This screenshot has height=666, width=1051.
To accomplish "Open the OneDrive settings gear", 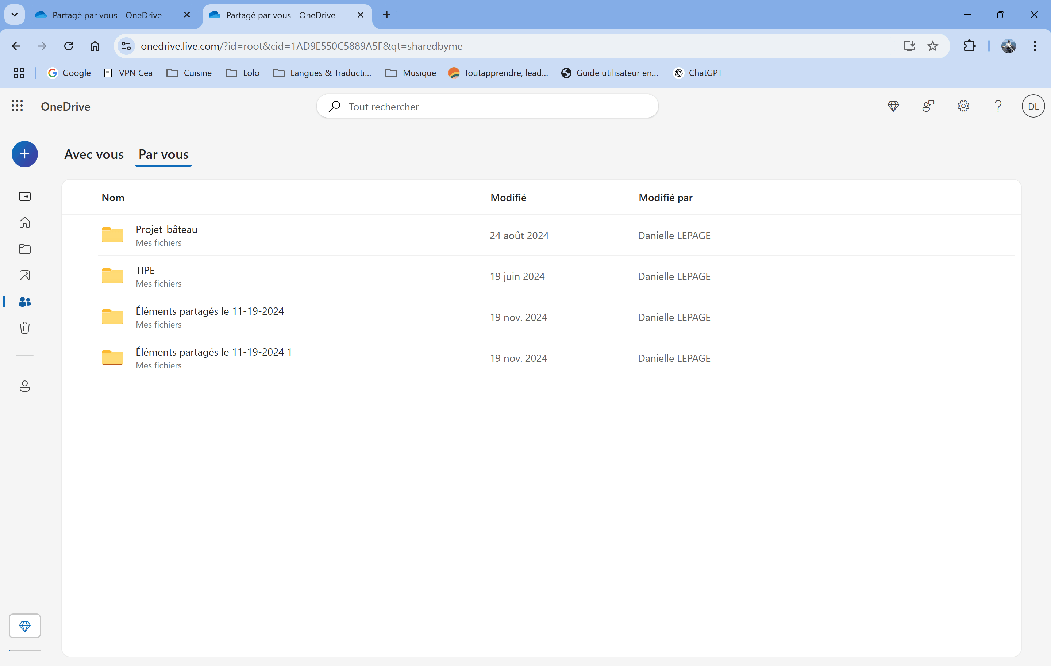I will 963,106.
